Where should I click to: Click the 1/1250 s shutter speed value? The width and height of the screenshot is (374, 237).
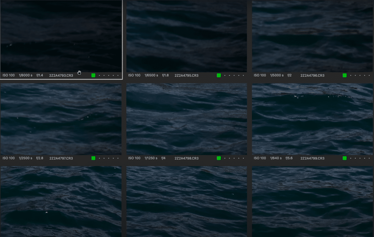(x=151, y=158)
